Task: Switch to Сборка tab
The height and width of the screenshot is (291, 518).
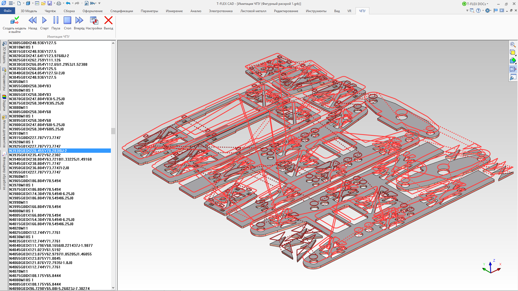Action: click(69, 11)
